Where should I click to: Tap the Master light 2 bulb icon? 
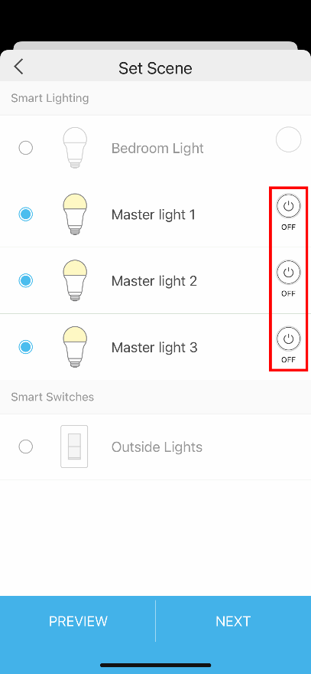(x=75, y=280)
